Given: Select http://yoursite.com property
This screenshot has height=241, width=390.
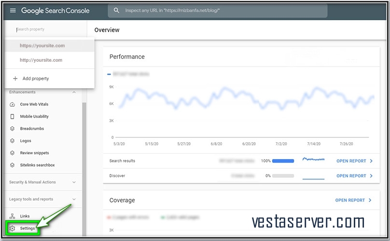Looking at the screenshot, I should [x=50, y=60].
